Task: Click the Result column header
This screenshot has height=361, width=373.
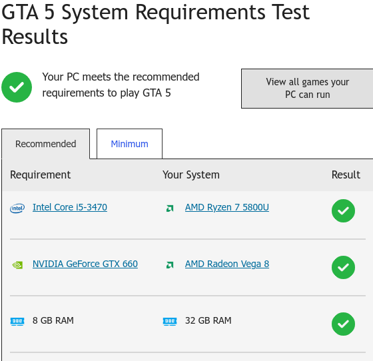Action: point(346,175)
